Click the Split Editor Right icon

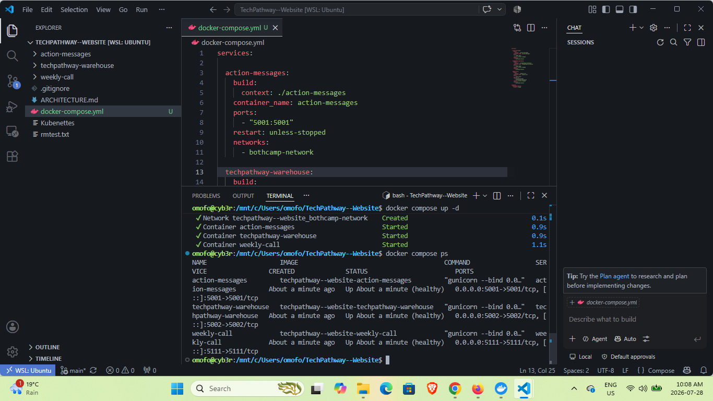pyautogui.click(x=531, y=28)
